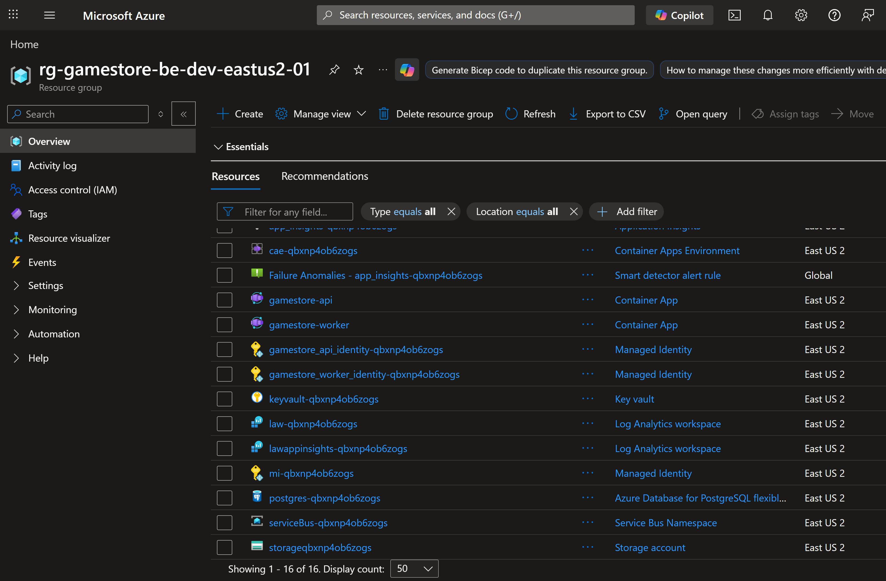The height and width of the screenshot is (581, 886).
Task: Click the gamestore-api container app icon
Action: pyautogui.click(x=257, y=298)
